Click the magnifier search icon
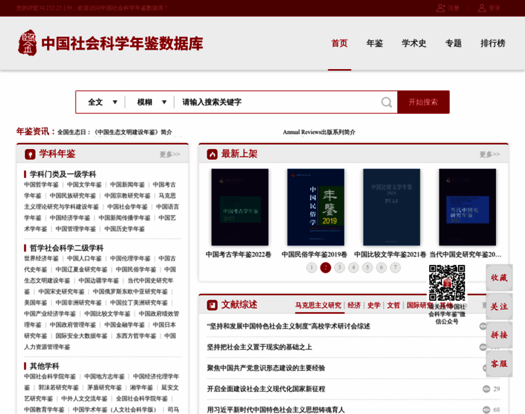Image resolution: width=525 pixels, height=414 pixels. click(x=386, y=102)
